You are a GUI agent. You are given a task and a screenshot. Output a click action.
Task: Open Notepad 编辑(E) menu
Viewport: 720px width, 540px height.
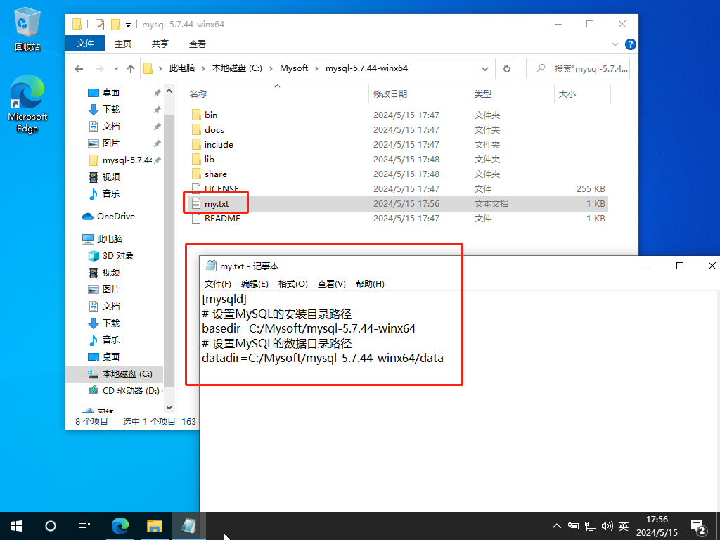point(255,284)
